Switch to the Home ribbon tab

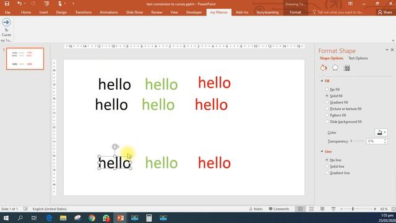26,12
